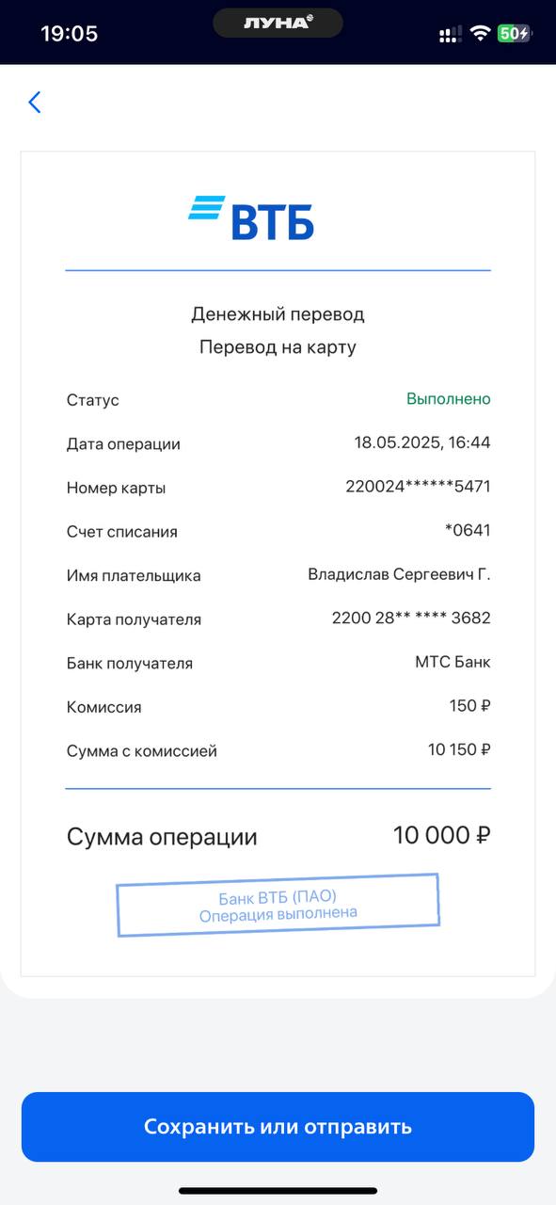Screen dimensions: 556x1205
Task: Click the Сохранить или отправить button
Action: pos(278,1127)
